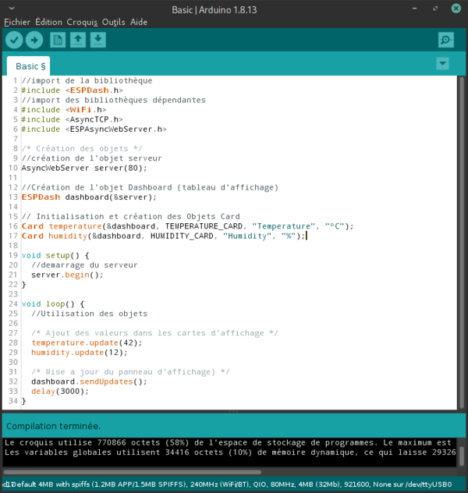468x493 pixels.
Task: Click 'AsyncWebServer server(80);' line
Action: (x=84, y=168)
